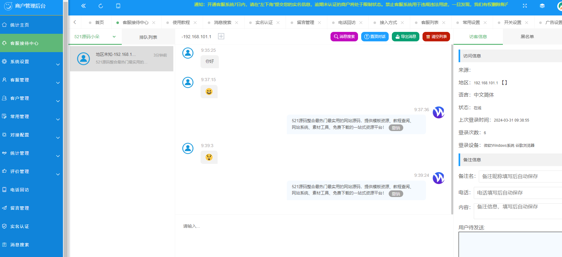This screenshot has height=257, width=562.
Task: Collapse the sidebar with double-arrow icon
Action: click(83, 6)
